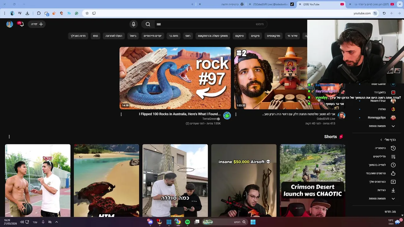The width and height of the screenshot is (404, 227).
Task: Select the העלו לאחרונה filter chip
Action: coord(114,36)
